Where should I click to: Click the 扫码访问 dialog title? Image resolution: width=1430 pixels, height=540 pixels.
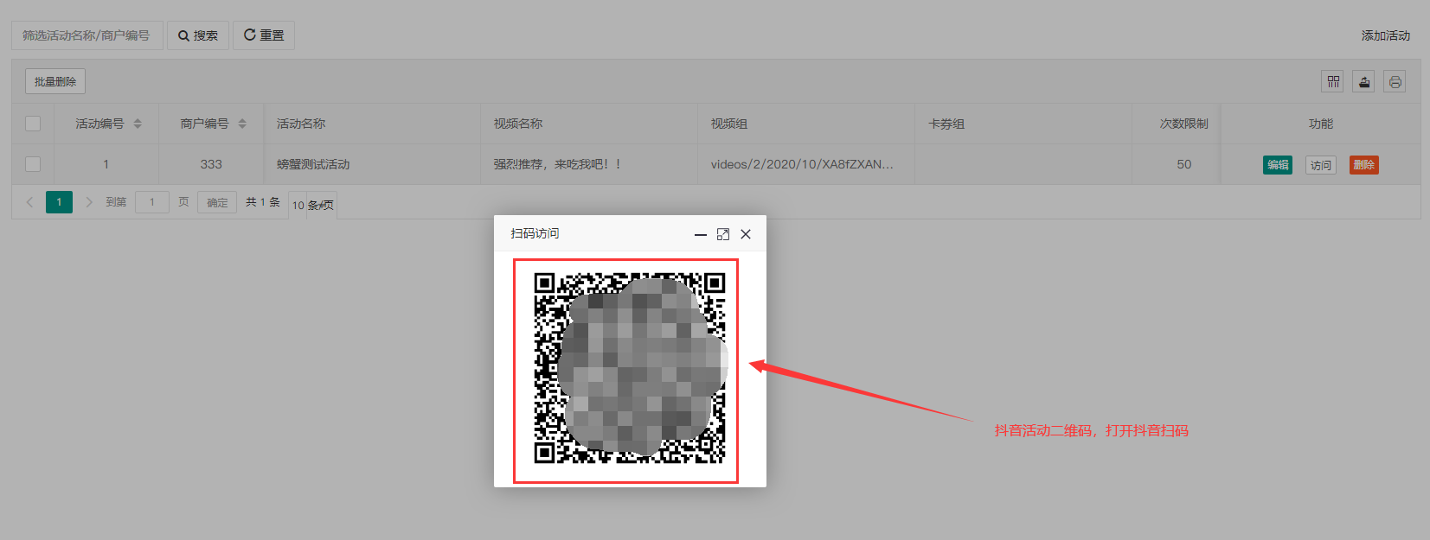coord(535,233)
